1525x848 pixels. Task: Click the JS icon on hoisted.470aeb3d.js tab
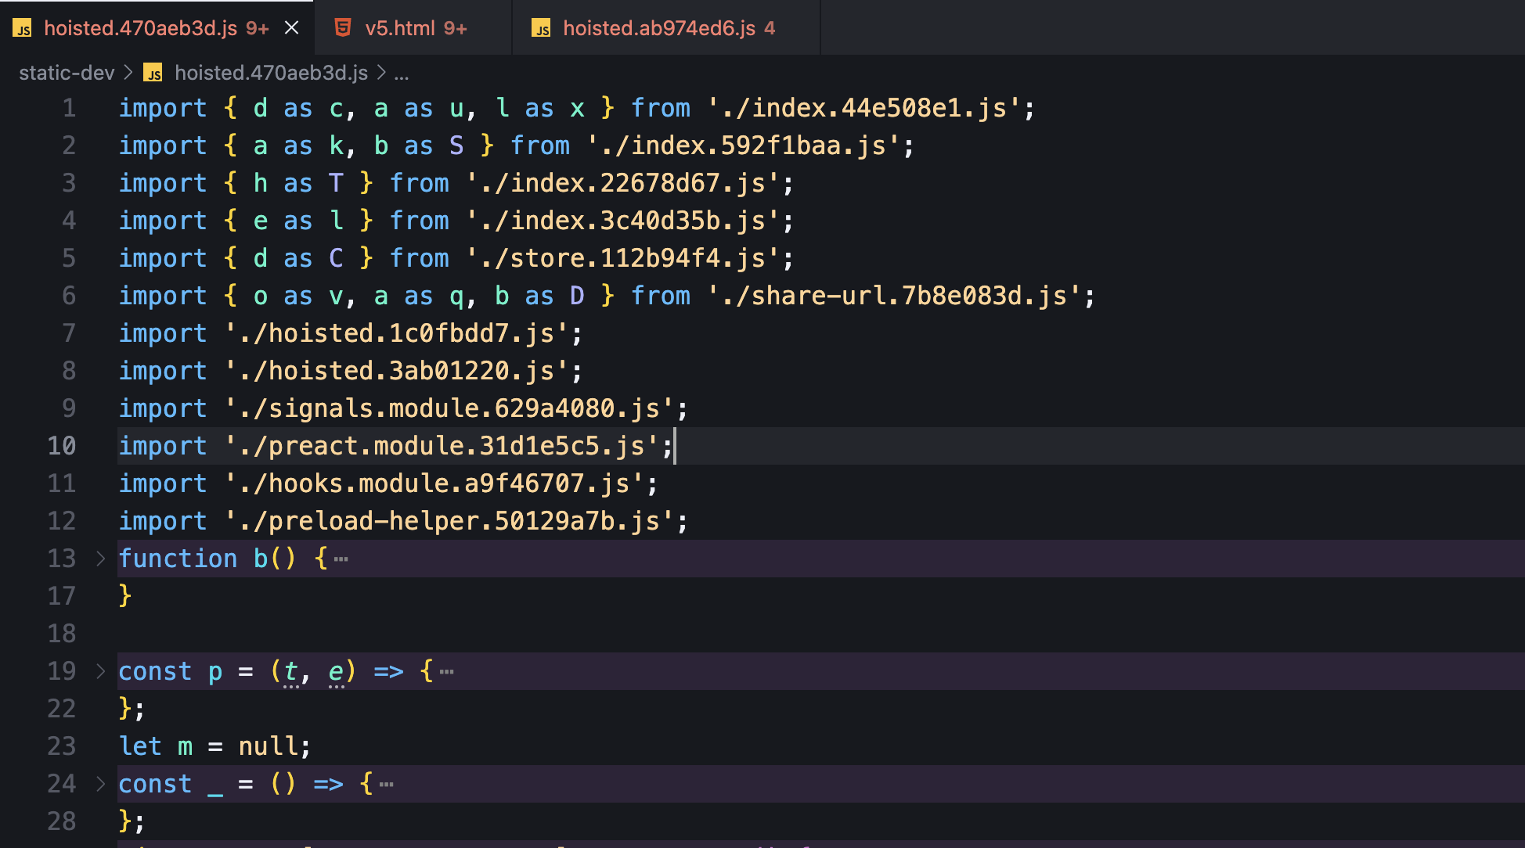(23, 27)
